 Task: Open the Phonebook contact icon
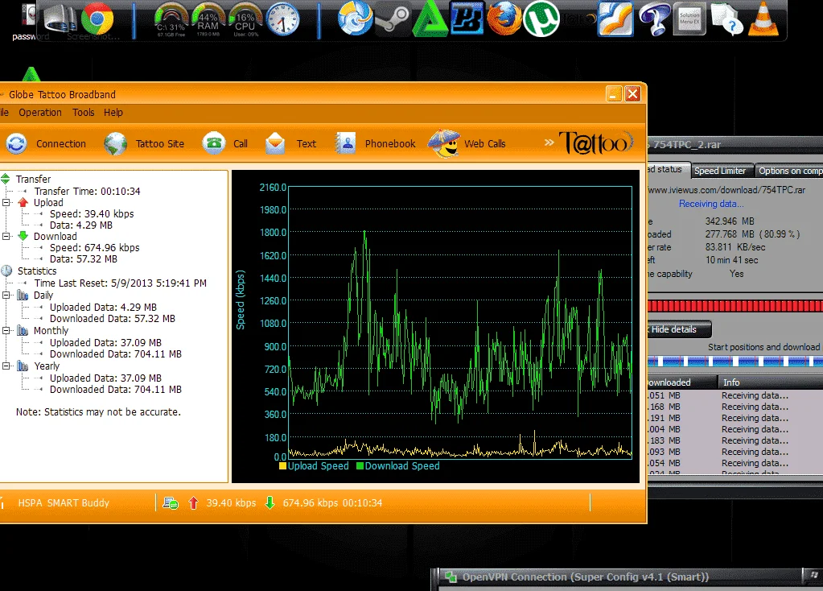[x=345, y=143]
